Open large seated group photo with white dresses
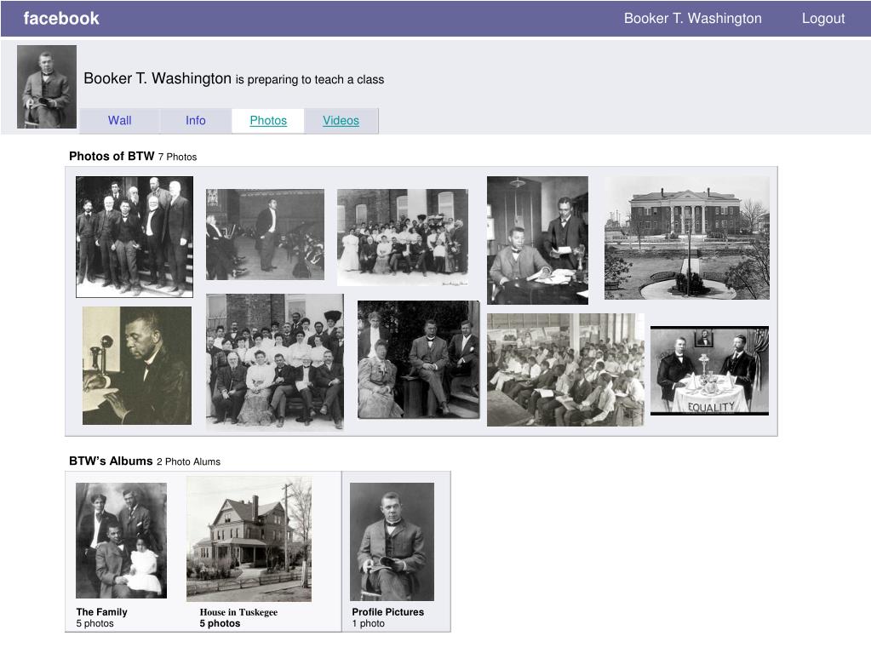The image size is (871, 653). 275,362
